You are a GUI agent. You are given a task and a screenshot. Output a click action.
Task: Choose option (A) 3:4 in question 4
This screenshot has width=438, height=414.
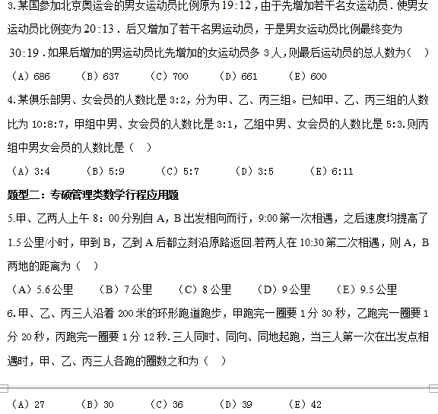30,171
